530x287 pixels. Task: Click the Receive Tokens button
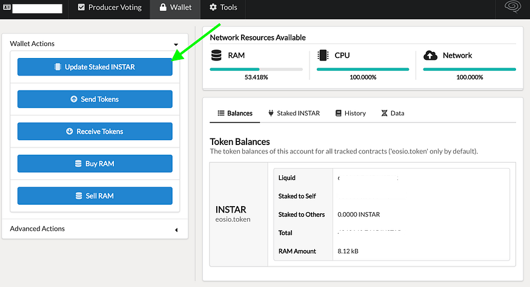pyautogui.click(x=95, y=131)
